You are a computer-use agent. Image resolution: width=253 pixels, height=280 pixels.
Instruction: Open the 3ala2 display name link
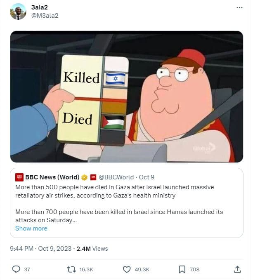point(39,7)
